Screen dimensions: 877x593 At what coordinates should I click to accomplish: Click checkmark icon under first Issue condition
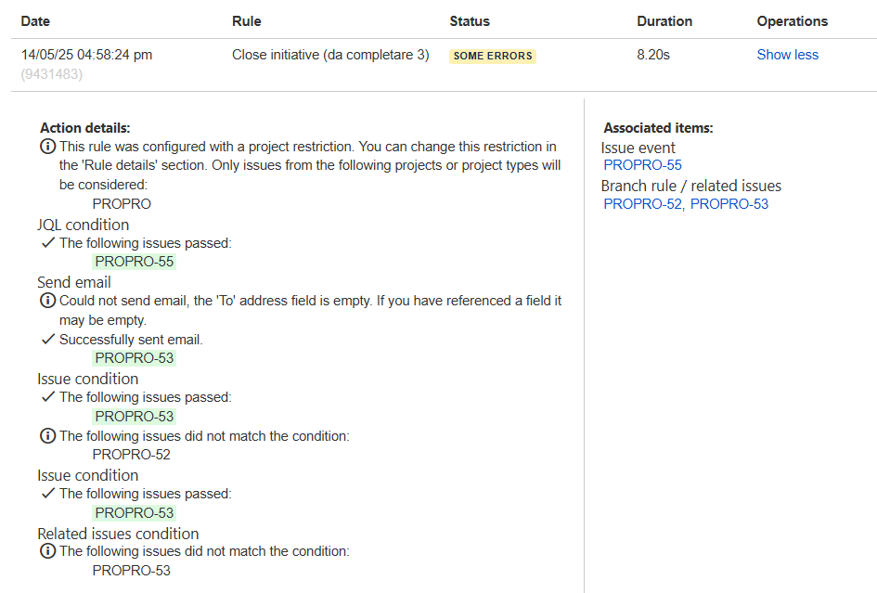pyautogui.click(x=47, y=397)
